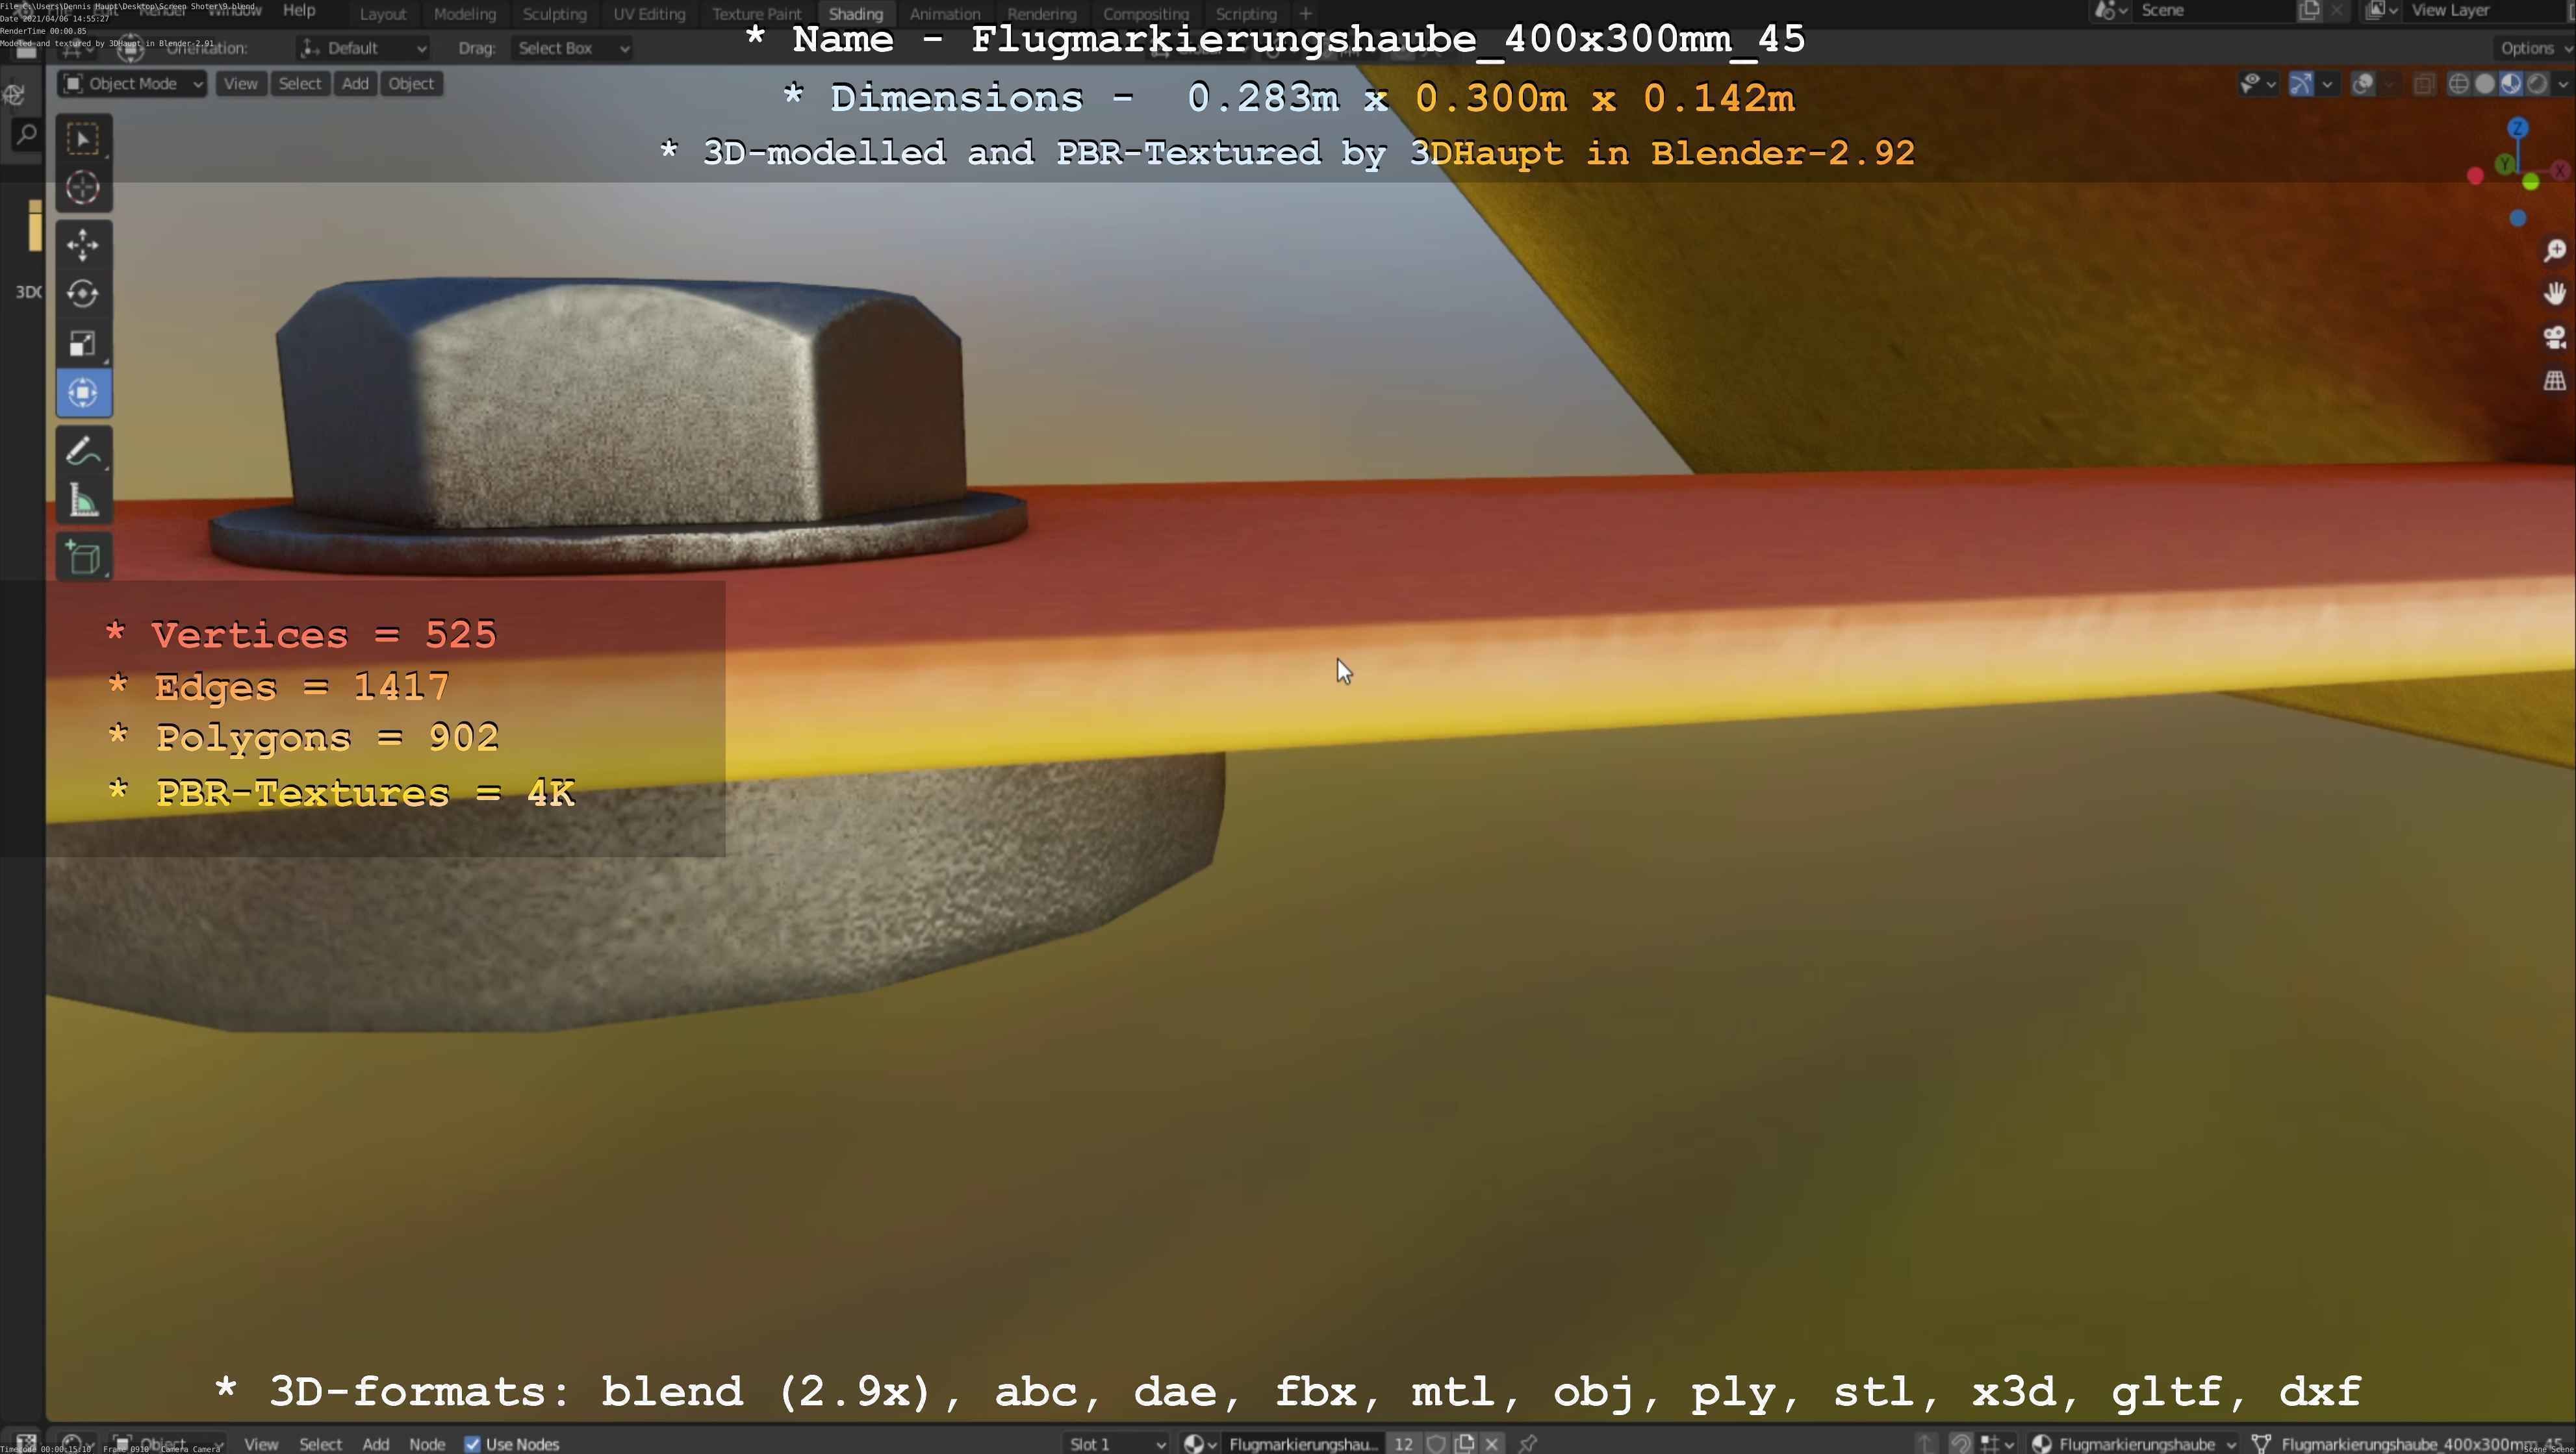Click the node editor pin icon

click(x=1527, y=1443)
